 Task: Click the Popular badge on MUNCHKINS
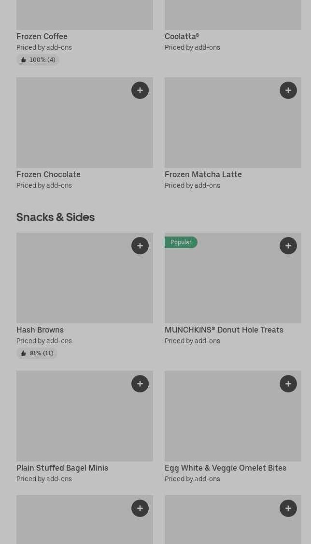[x=181, y=242]
